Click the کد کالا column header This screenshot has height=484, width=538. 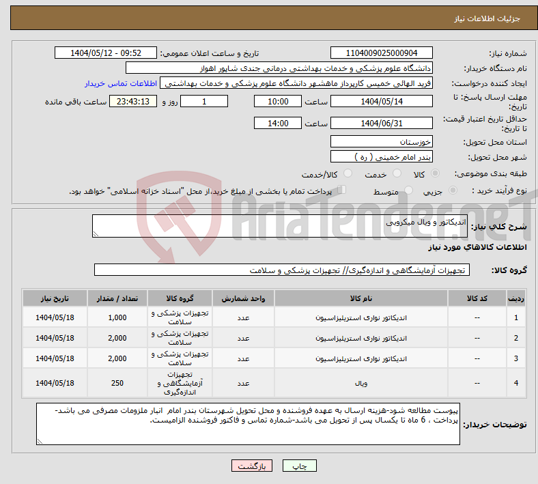point(477,298)
